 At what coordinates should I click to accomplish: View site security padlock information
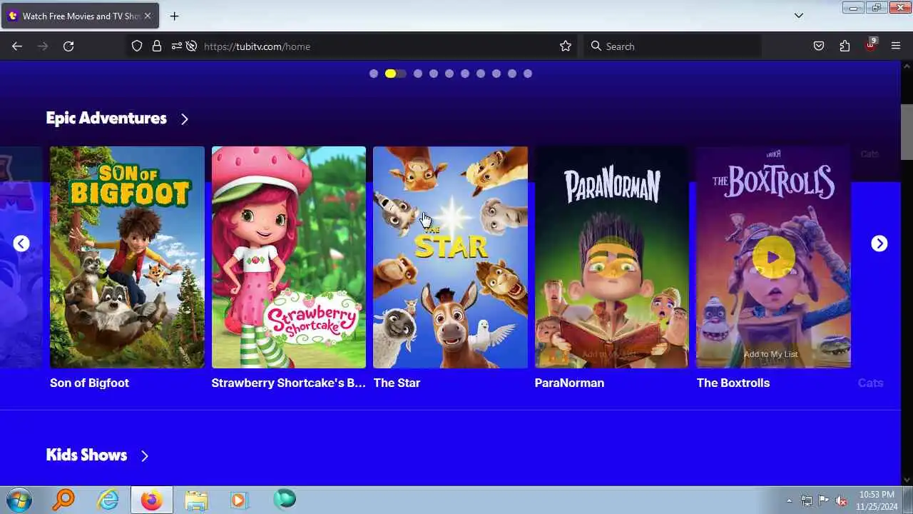coord(156,46)
